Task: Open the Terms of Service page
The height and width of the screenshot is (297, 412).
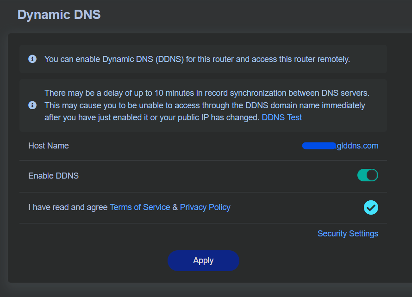Action: 140,207
